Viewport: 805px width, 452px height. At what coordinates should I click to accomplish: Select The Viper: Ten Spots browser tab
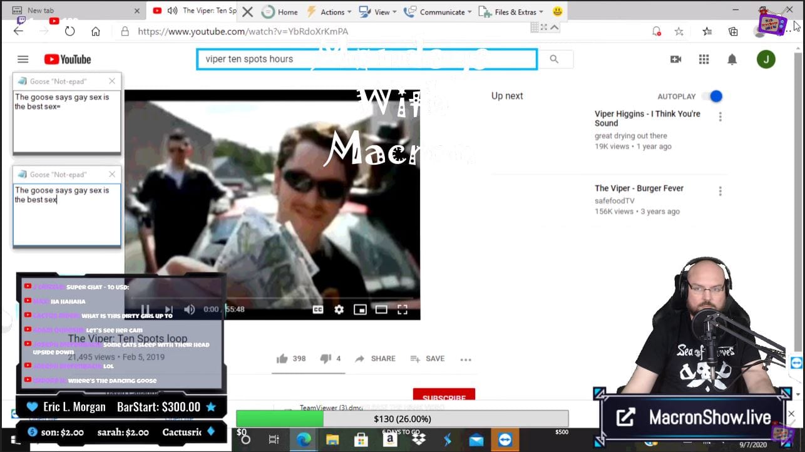(x=195, y=11)
